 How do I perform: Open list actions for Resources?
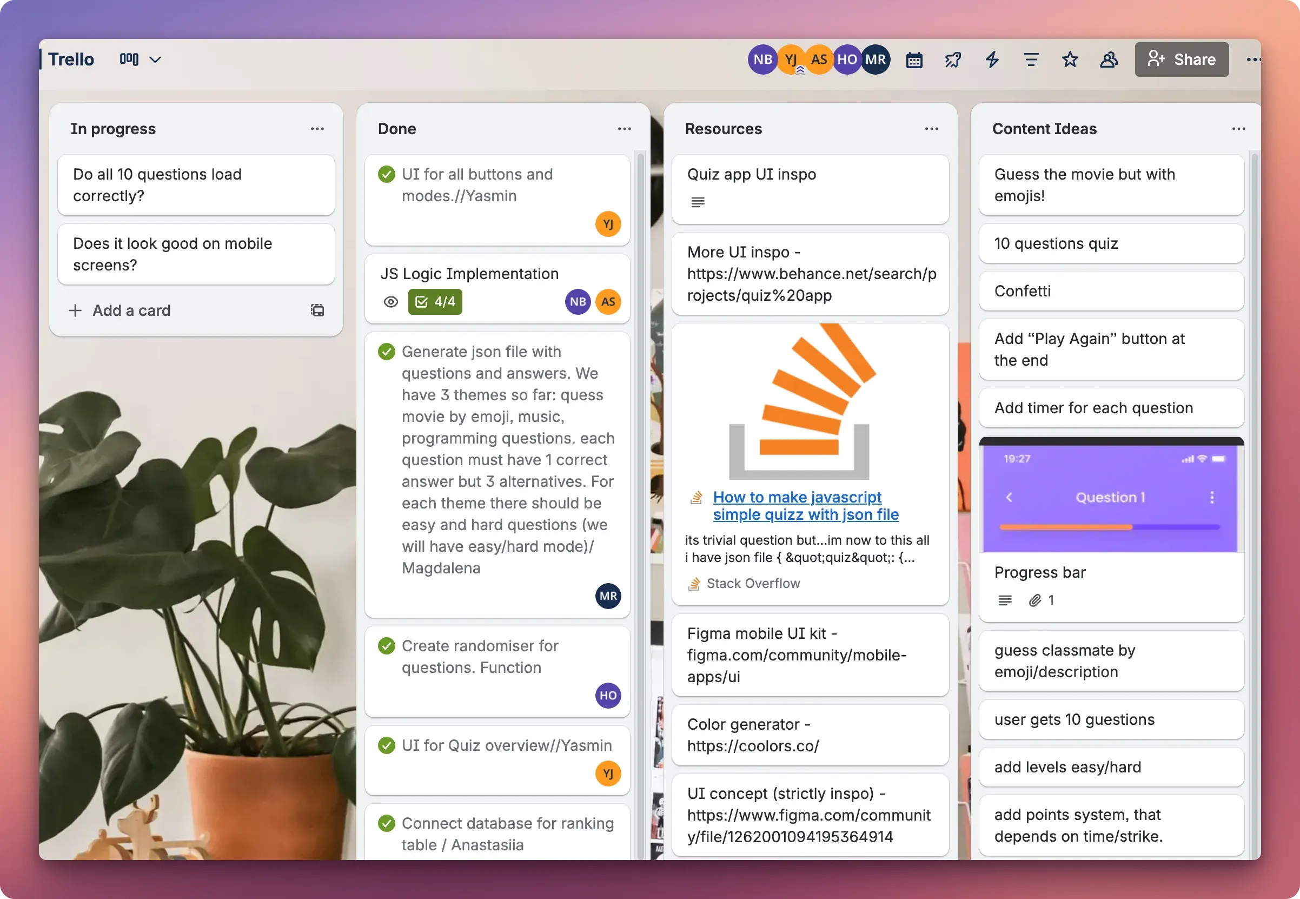pos(931,128)
